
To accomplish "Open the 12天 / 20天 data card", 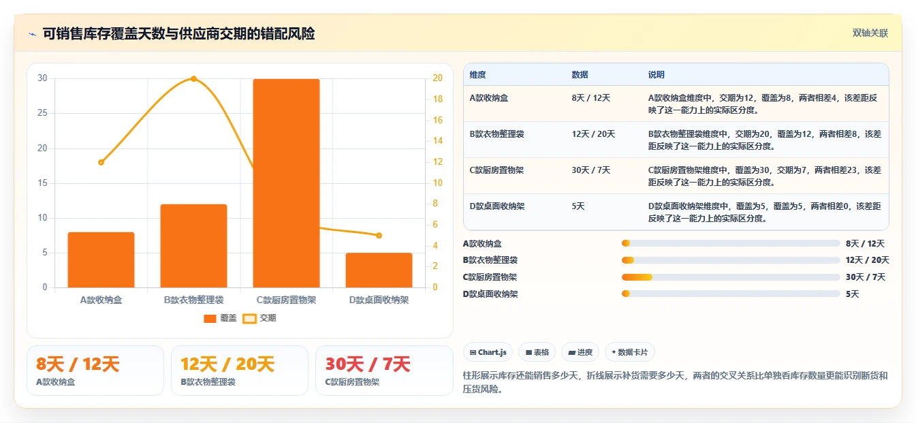I will 240,371.
